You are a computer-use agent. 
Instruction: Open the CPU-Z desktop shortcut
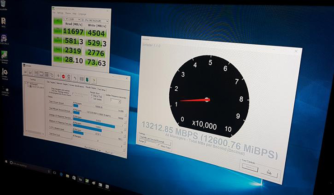[4, 39]
